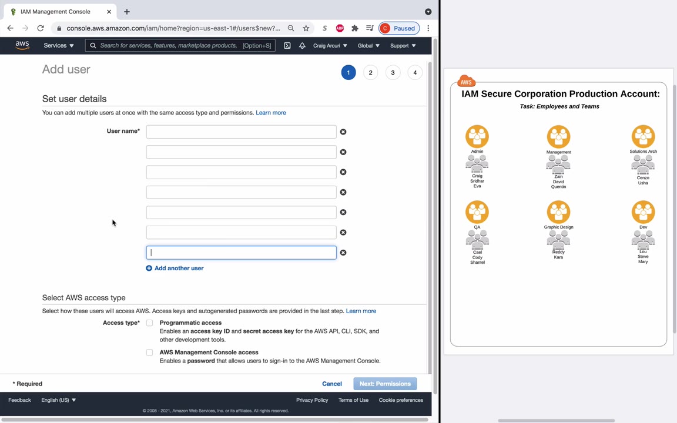Click the active seventh user name field
The image size is (677, 423).
point(241,253)
